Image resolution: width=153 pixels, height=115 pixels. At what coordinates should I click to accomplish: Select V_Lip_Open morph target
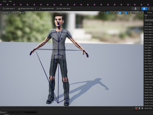pyautogui.click(x=148, y=24)
